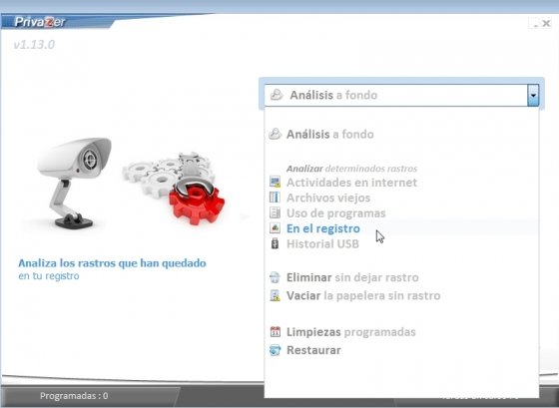Choose Eliminar sin dejar rastro
Screen dimensions: 559x408
click(352, 277)
